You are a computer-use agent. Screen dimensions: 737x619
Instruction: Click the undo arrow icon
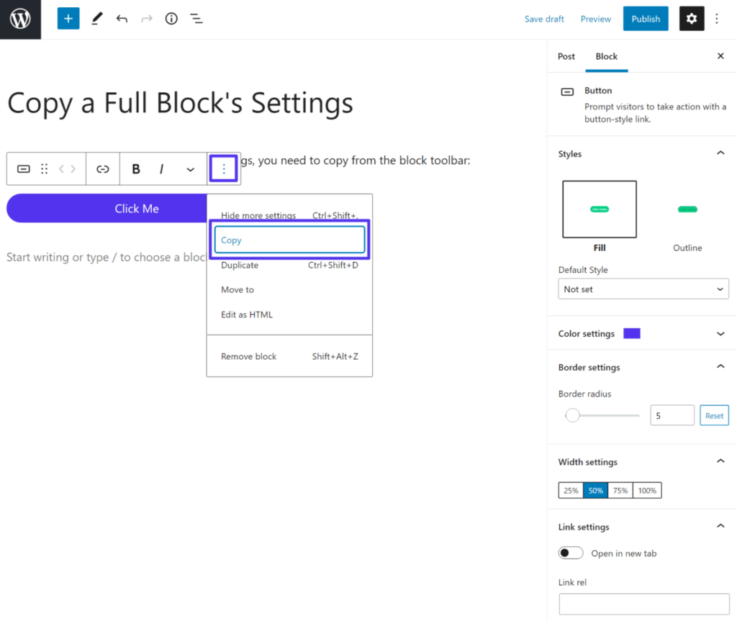tap(122, 19)
